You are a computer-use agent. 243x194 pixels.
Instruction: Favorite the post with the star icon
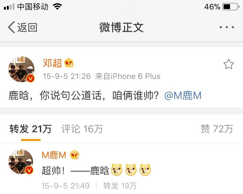tap(229, 64)
